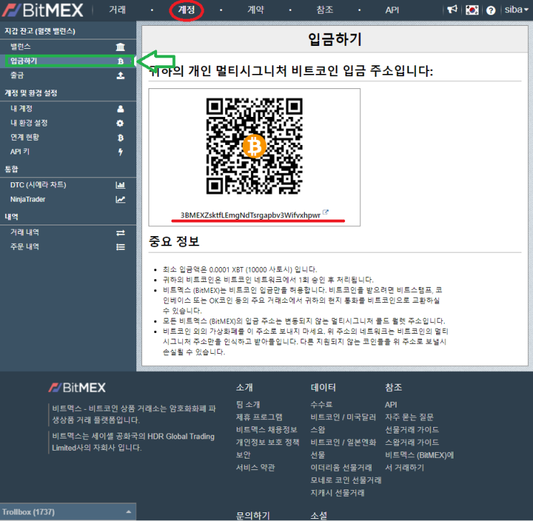Click the exchange arrows icon beside 거래 내역
This screenshot has height=521, width=533.
pos(121,233)
